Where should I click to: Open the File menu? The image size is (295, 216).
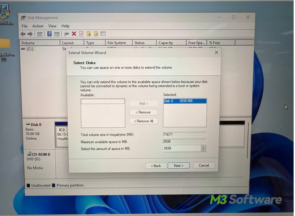[24, 26]
